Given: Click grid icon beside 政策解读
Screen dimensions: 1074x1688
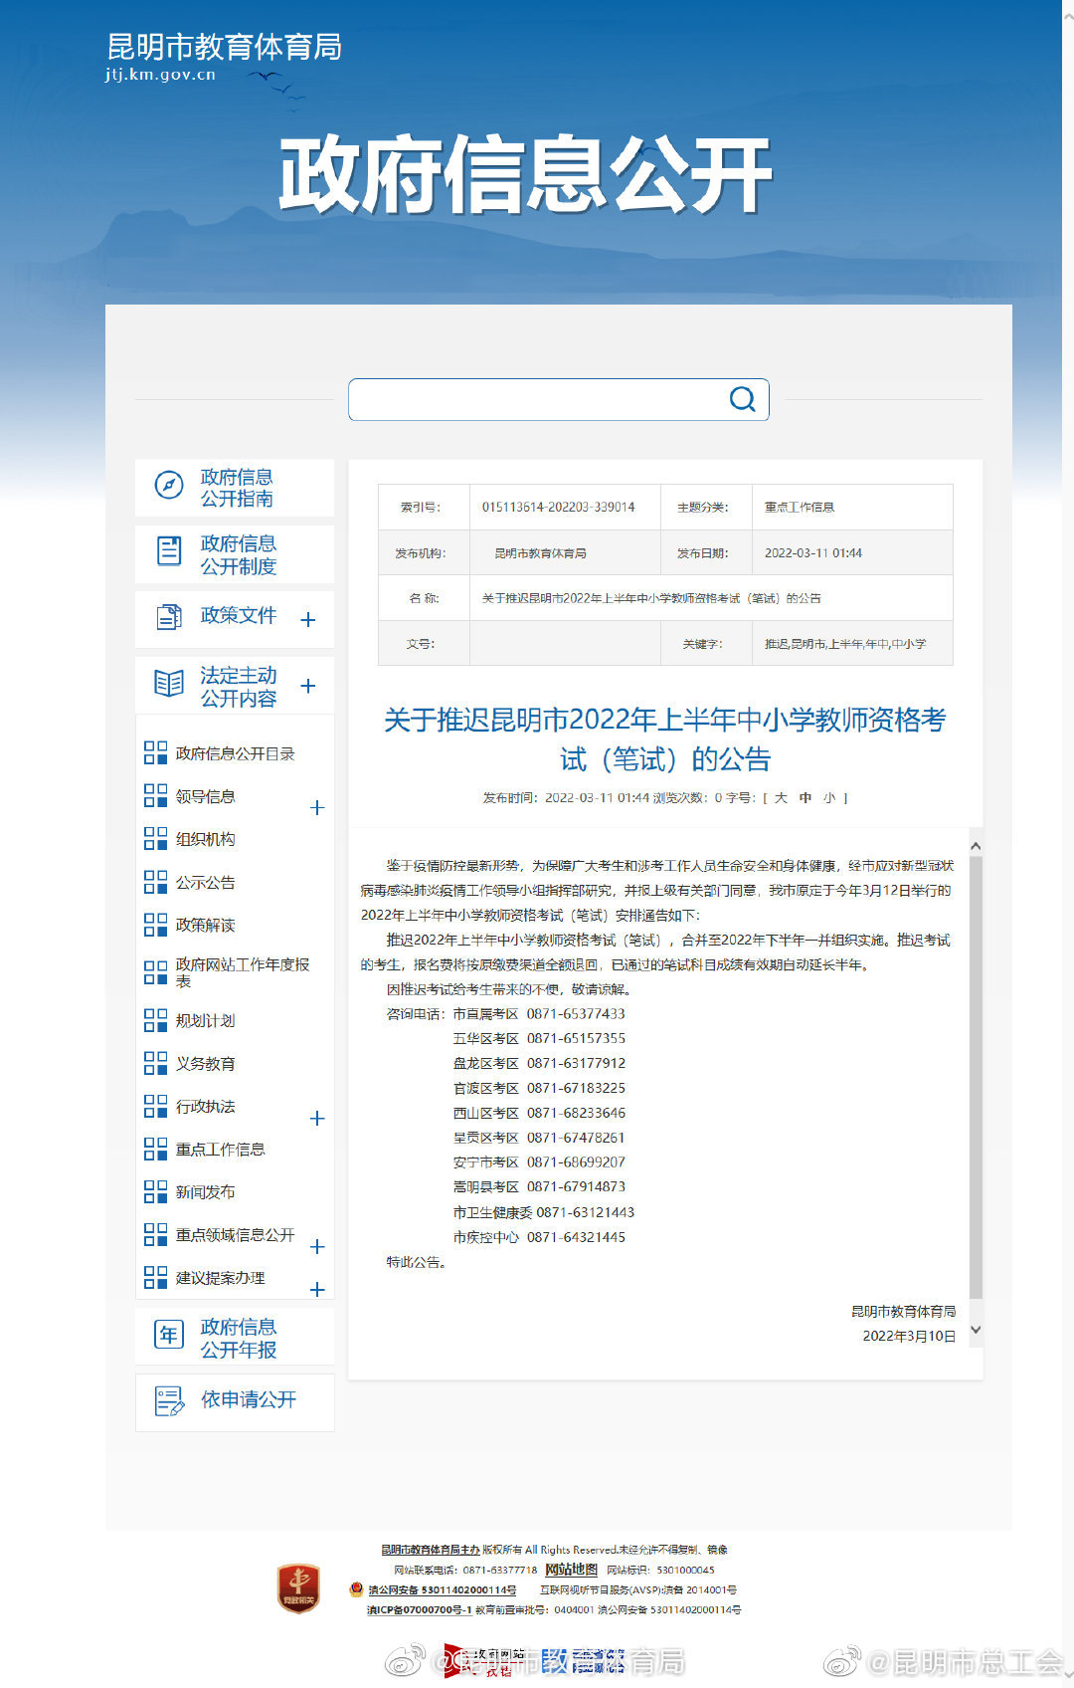Looking at the screenshot, I should 155,924.
